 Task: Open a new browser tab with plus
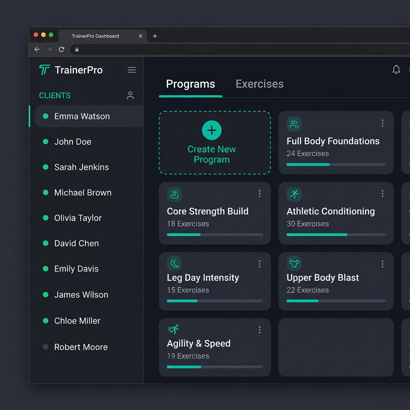(x=155, y=36)
